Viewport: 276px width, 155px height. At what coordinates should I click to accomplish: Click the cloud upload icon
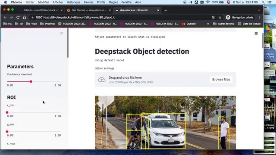pos(102,79)
